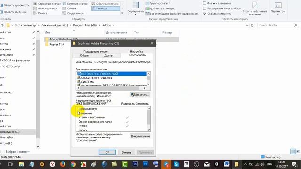Image resolution: width=301 pixels, height=169 pixels.
Task: Uncheck Скрытые элементы checkbox
Action: (205, 14)
